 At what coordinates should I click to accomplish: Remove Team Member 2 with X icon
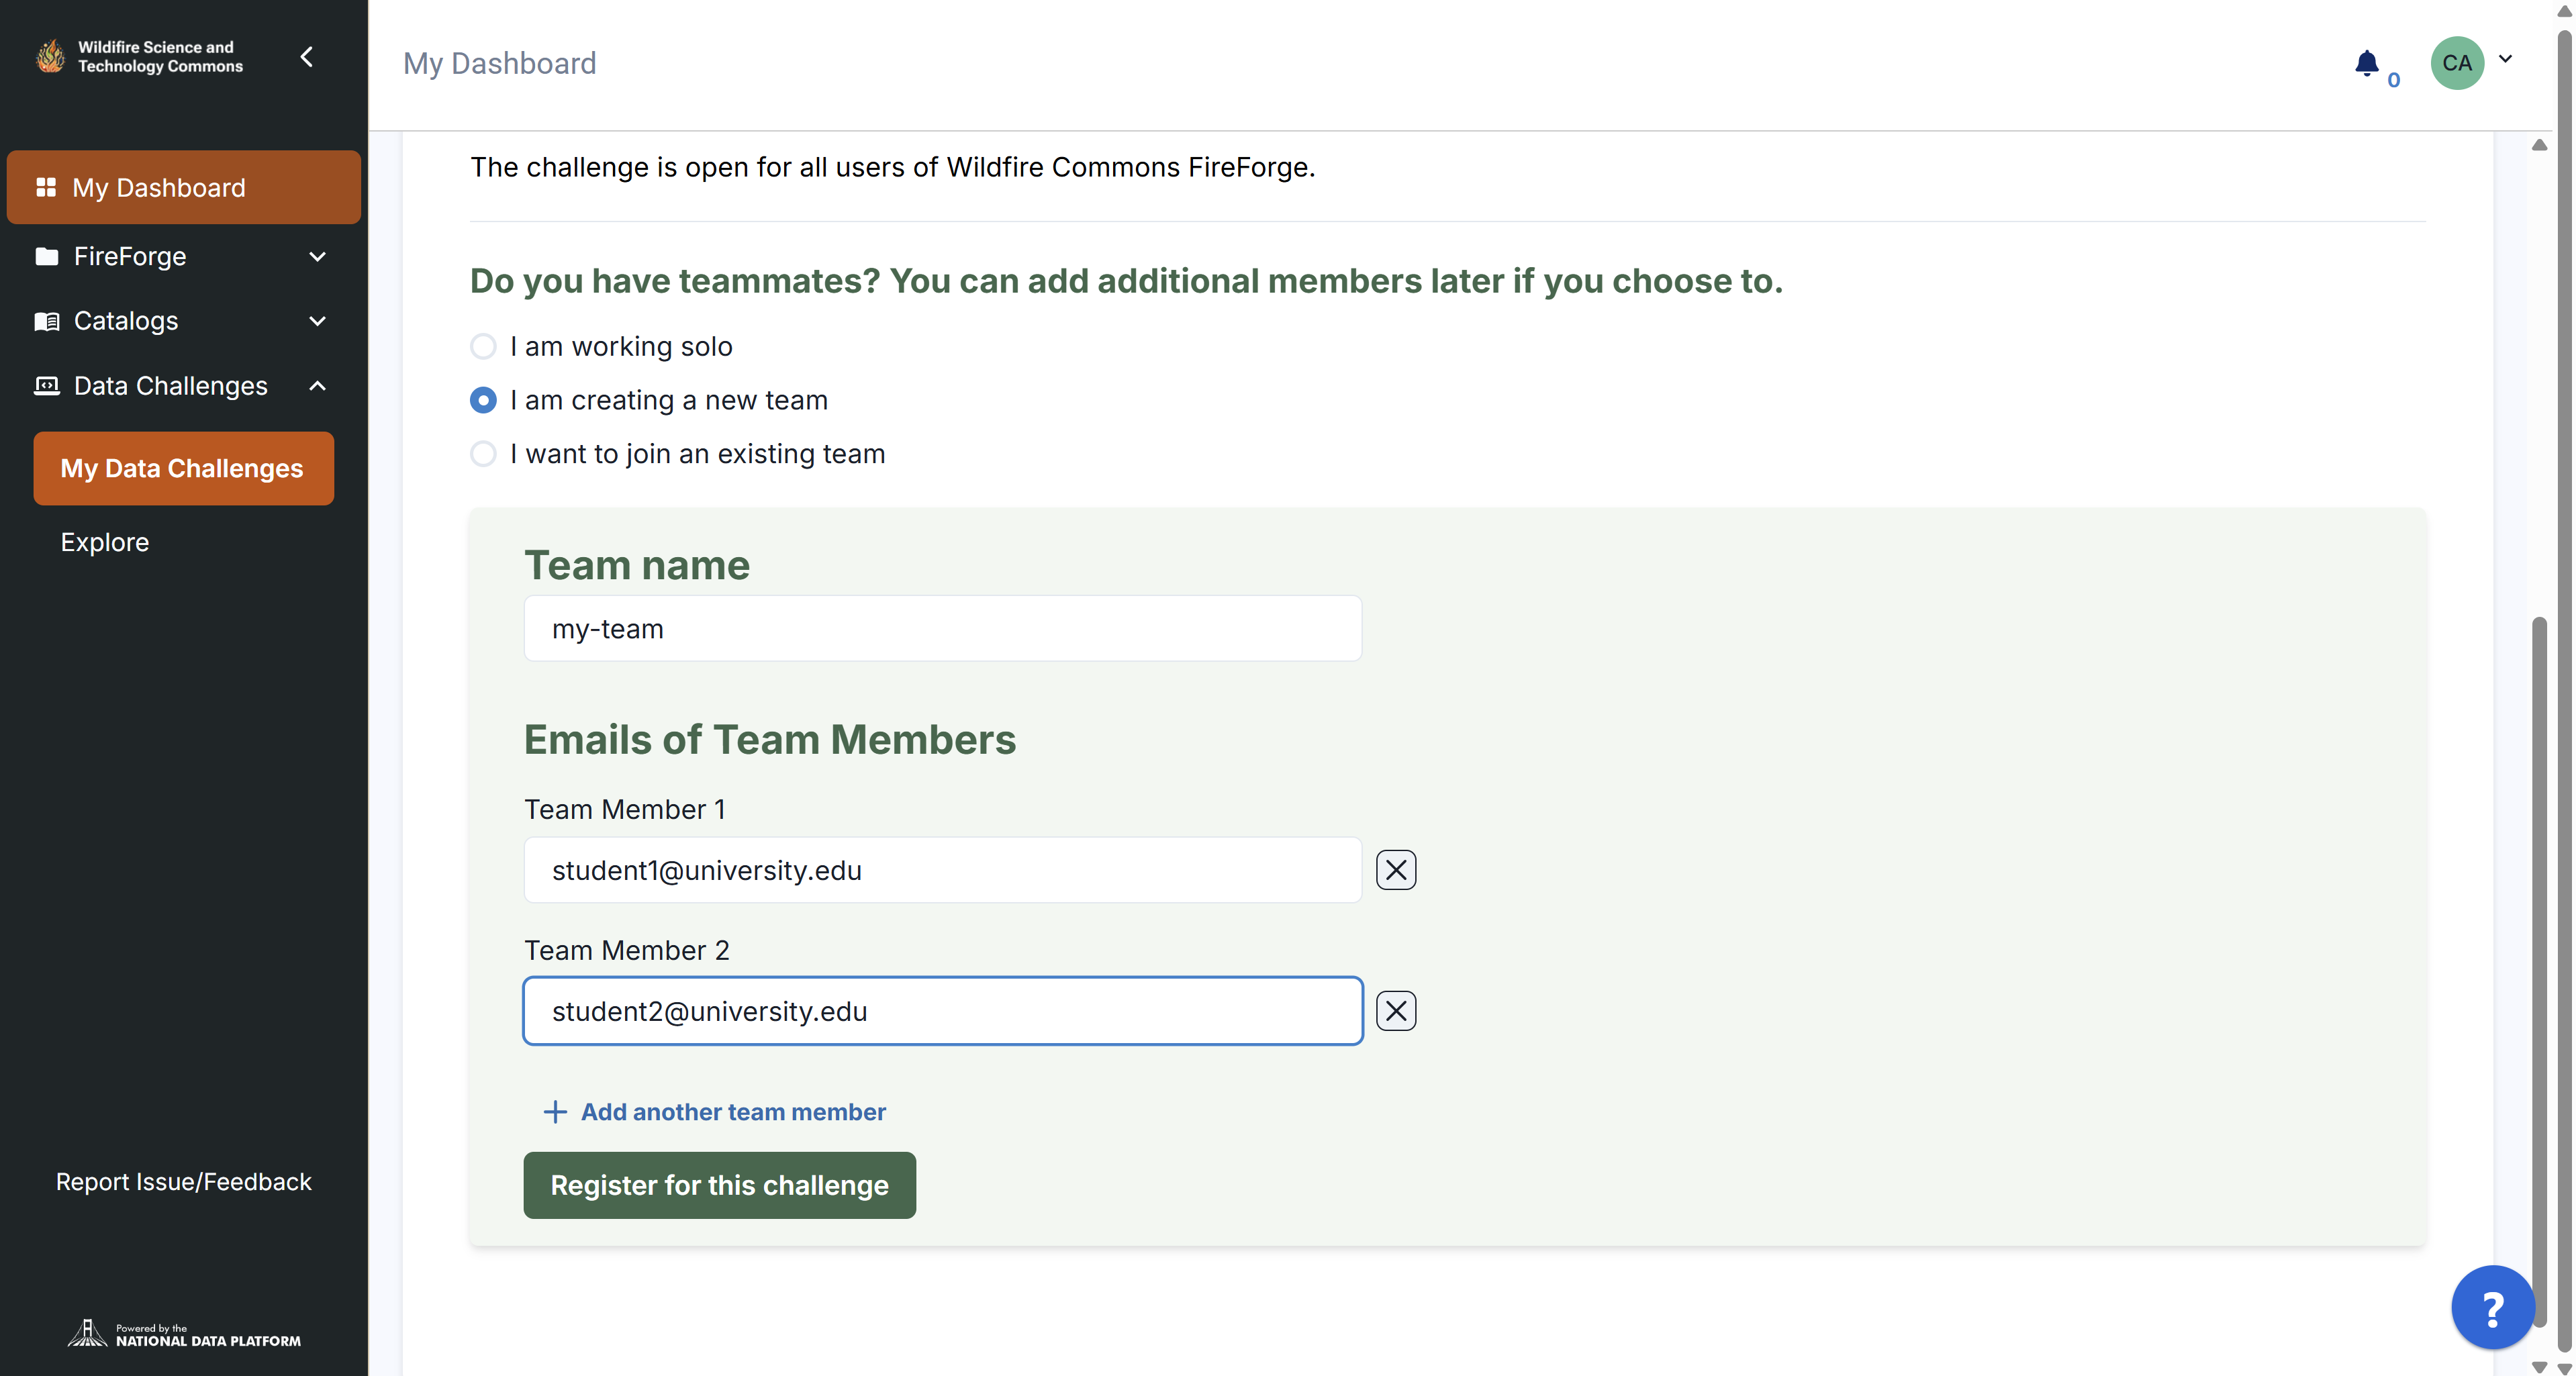[x=1396, y=1011]
